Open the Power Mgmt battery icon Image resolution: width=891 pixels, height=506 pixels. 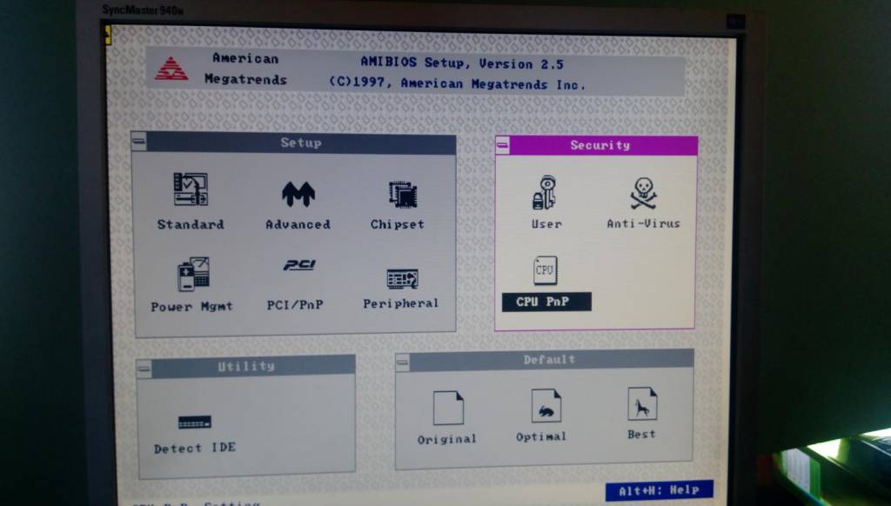pos(194,274)
